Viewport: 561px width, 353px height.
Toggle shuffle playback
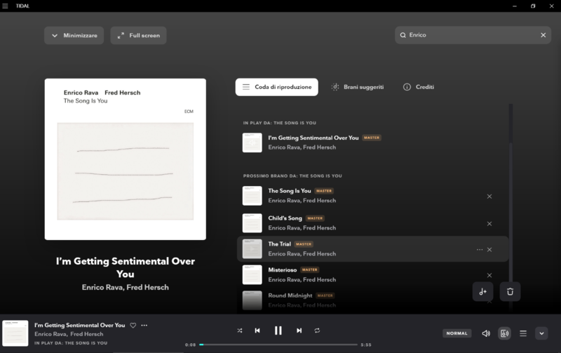click(x=240, y=331)
